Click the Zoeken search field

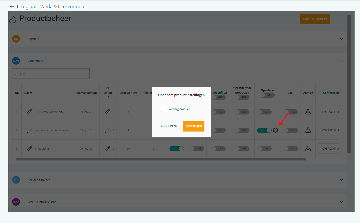51,74
